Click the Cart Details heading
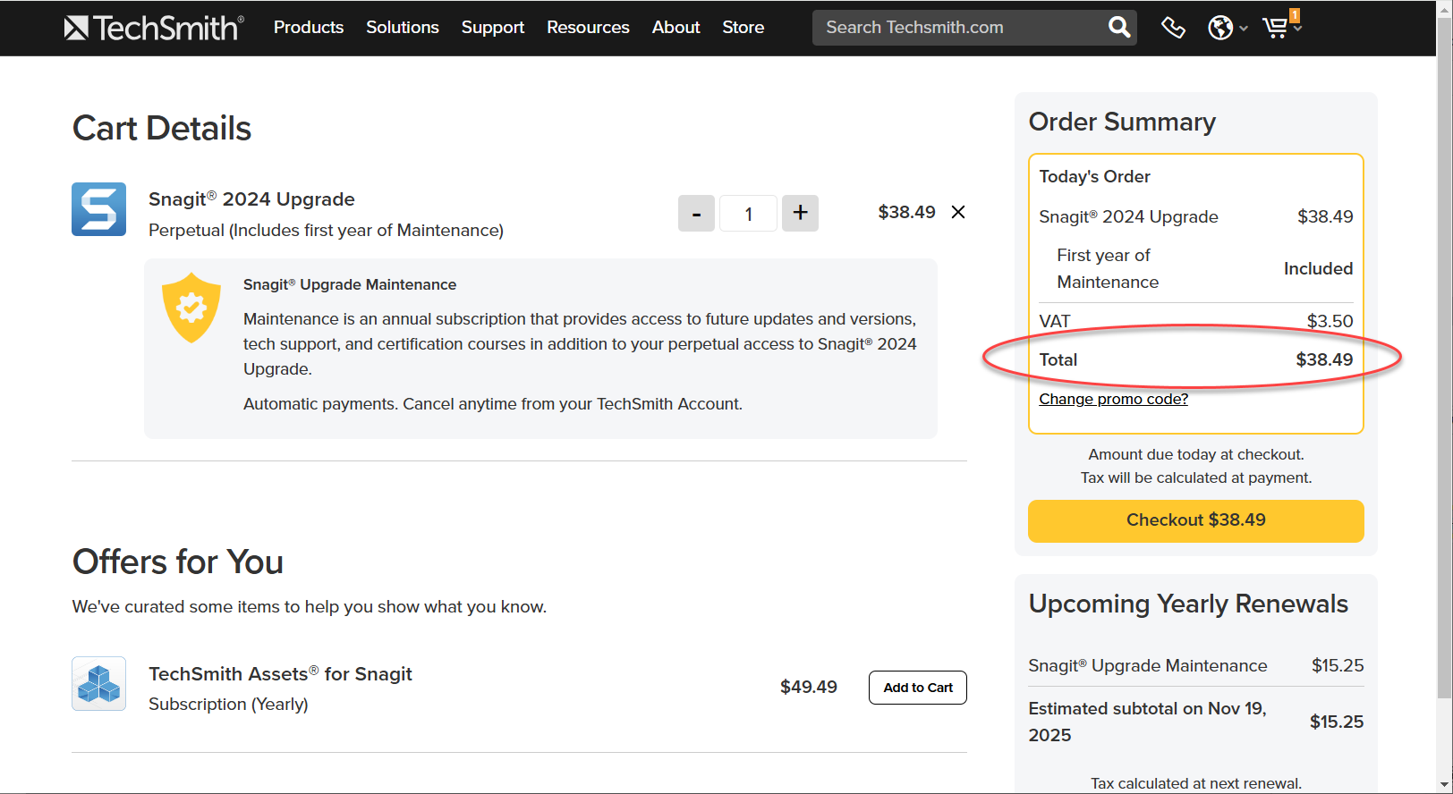This screenshot has height=794, width=1453. coord(162,129)
